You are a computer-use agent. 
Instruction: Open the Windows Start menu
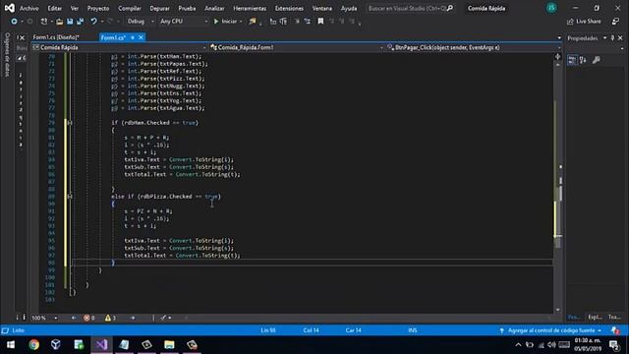point(11,345)
